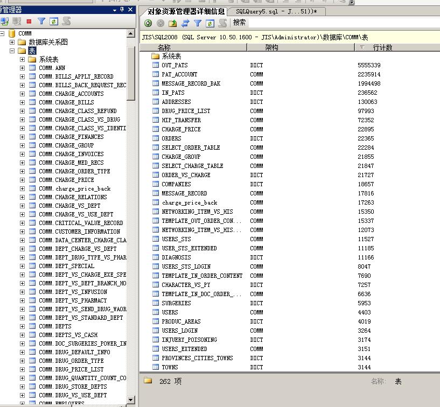This screenshot has width=440, height=407.
Task: Sort by the 架构 column header
Action: 301,47
